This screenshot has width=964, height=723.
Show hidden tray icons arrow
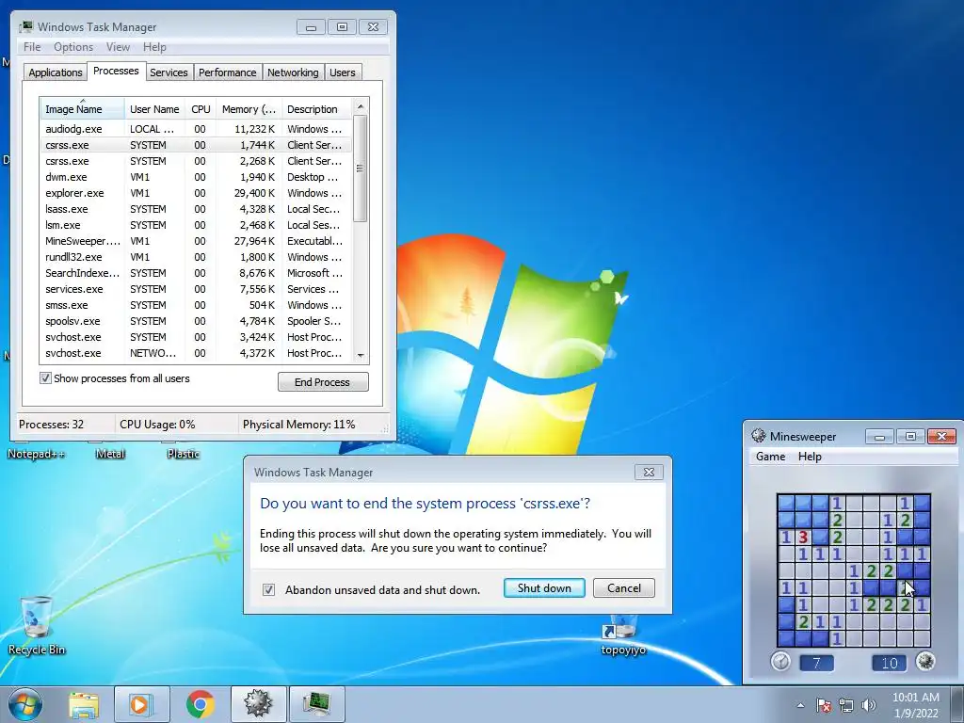[800, 705]
